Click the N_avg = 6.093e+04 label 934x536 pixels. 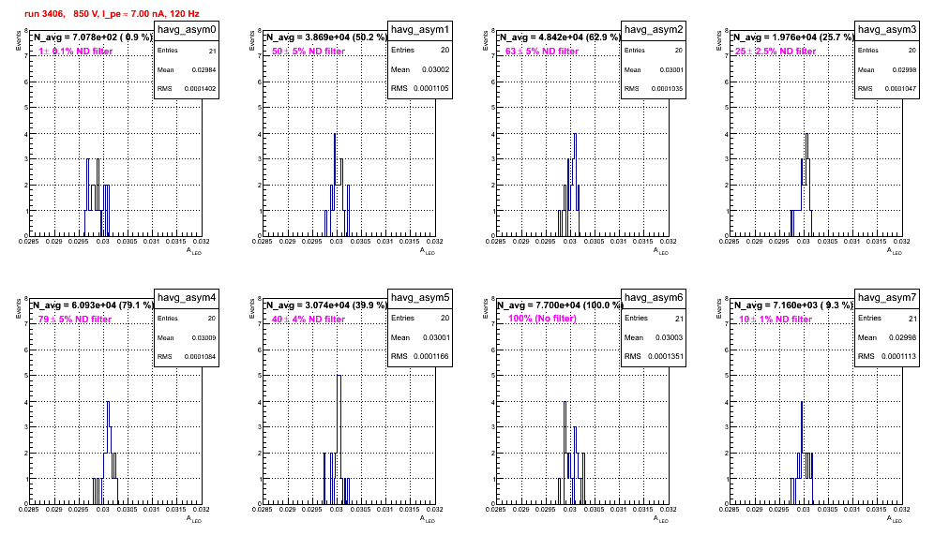click(92, 305)
